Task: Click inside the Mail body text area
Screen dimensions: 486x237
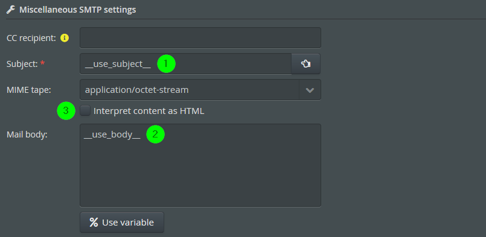Action: [x=200, y=165]
